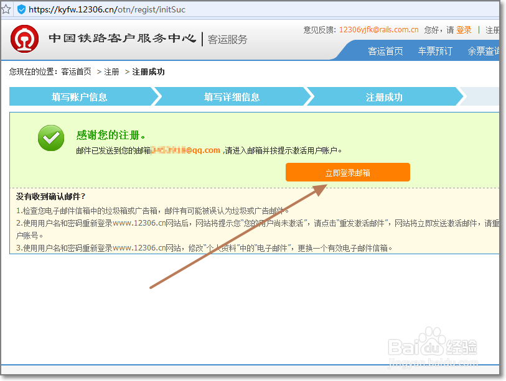The height and width of the screenshot is (381, 506).
Task: Click the security shield icon beside the URL
Action: (x=22, y=9)
